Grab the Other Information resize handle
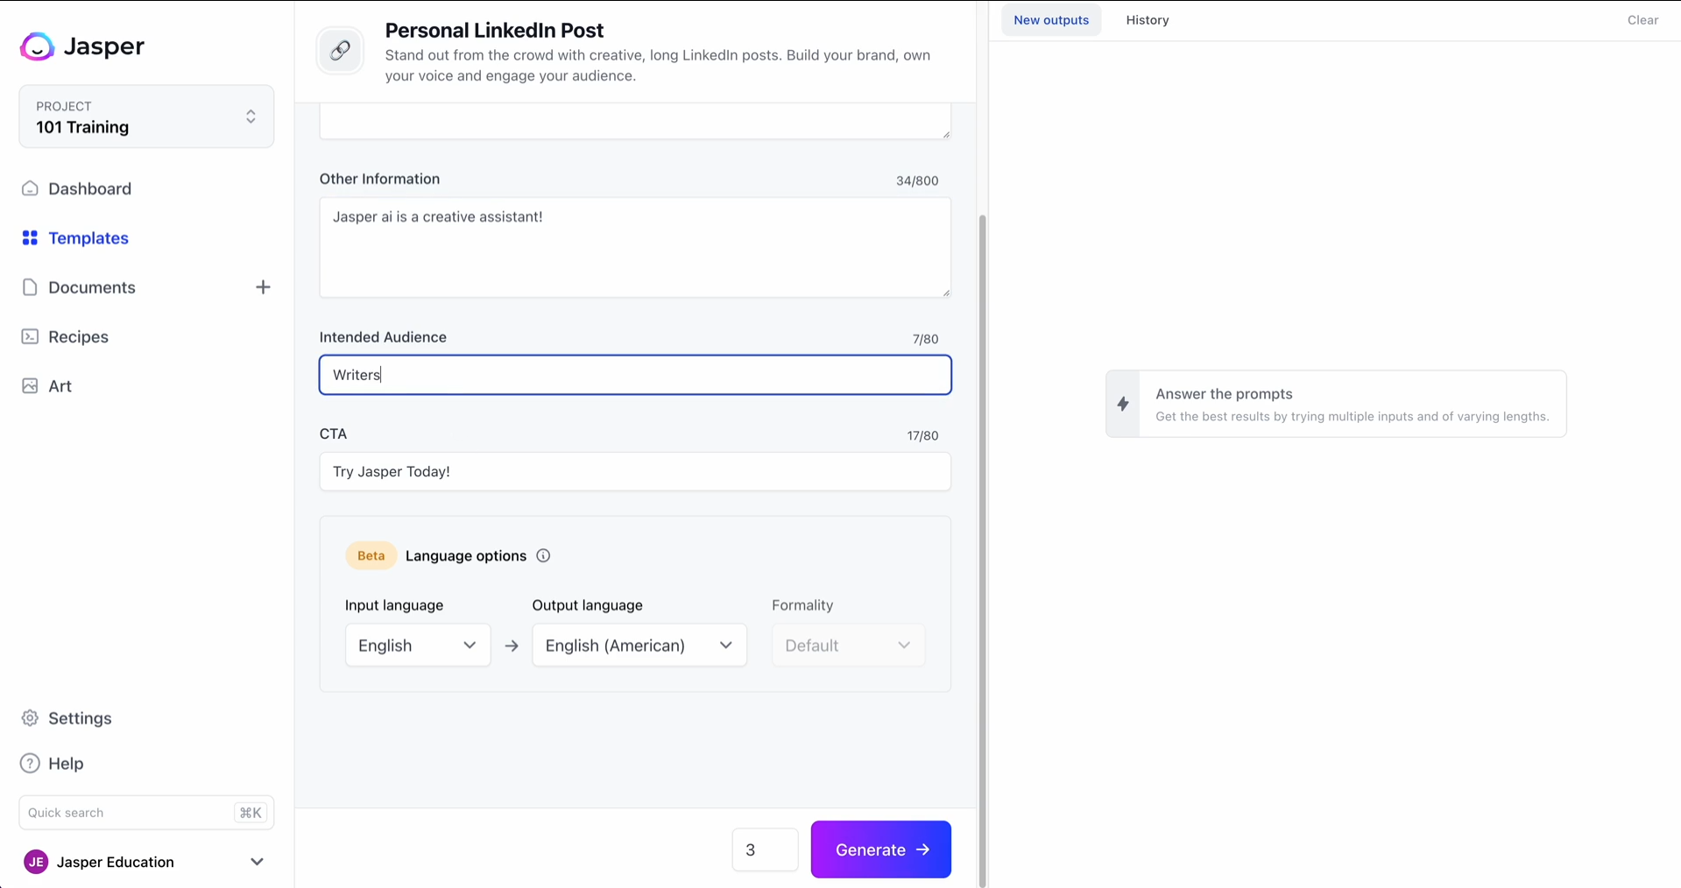Screen dimensions: 1681x888 tap(946, 292)
